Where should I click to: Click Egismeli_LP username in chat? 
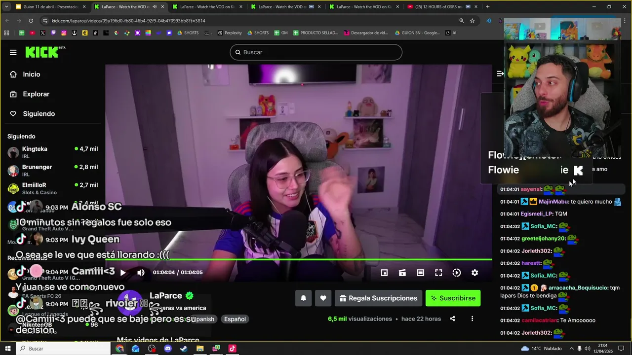537,214
